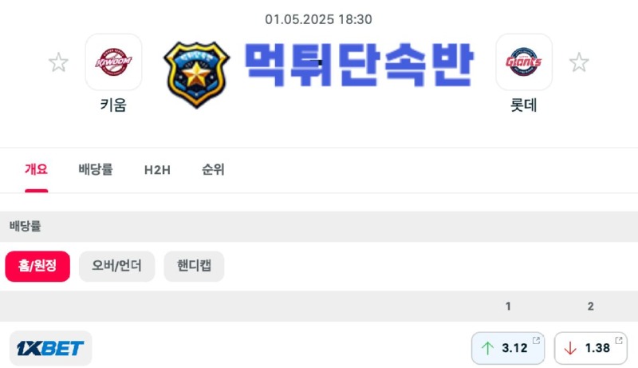Switch to the 배당률 tab
The height and width of the screenshot is (368, 638).
pyautogui.click(x=96, y=169)
